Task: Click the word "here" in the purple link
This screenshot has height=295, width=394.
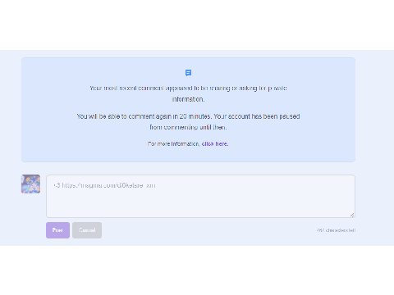Action: coord(222,143)
